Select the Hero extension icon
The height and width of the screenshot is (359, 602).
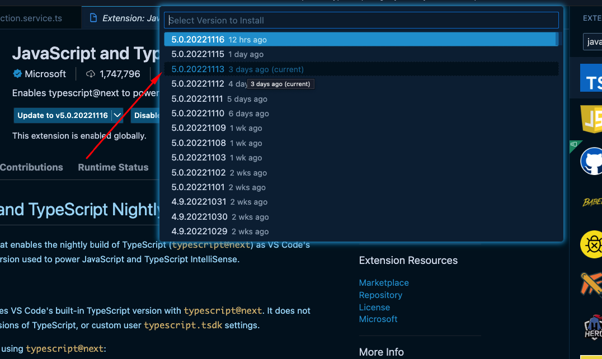pyautogui.click(x=593, y=327)
